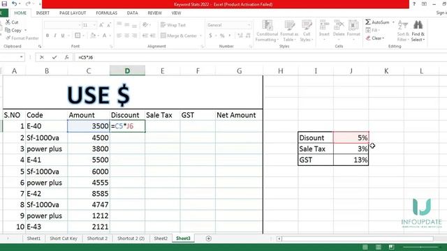447x251 pixels.
Task: Activate the Format Painter brush
Action: 8,38
